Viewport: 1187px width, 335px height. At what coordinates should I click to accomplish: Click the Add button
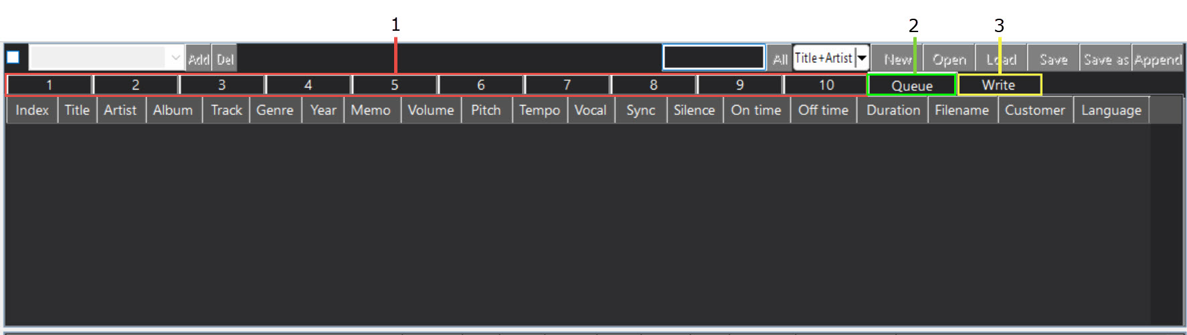(198, 60)
